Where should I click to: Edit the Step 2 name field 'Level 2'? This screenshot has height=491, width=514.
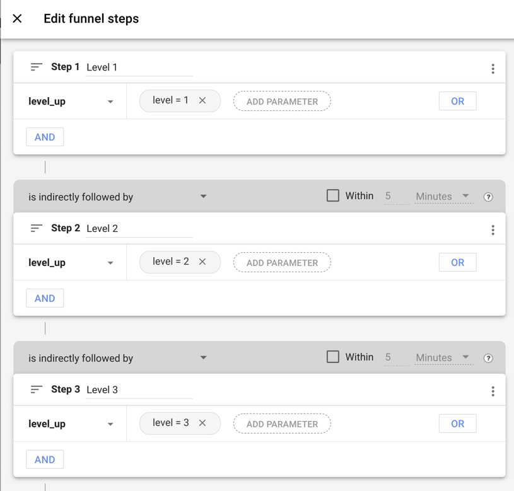(139, 229)
